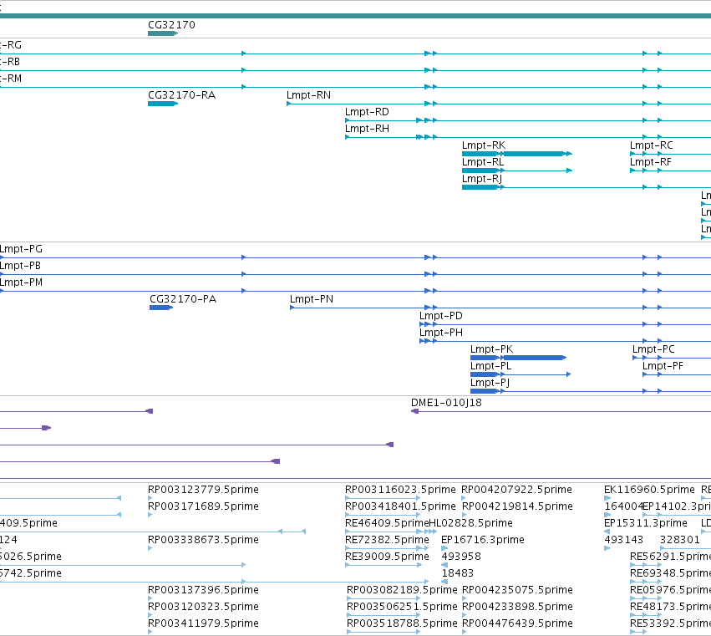This screenshot has height=636, width=711.
Task: Click the DME1-010J18 purple arrowhead
Action: [414, 411]
